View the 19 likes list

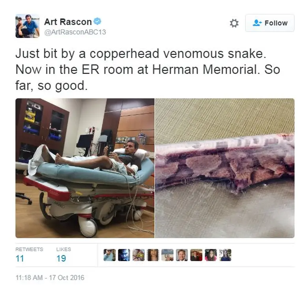(x=64, y=255)
